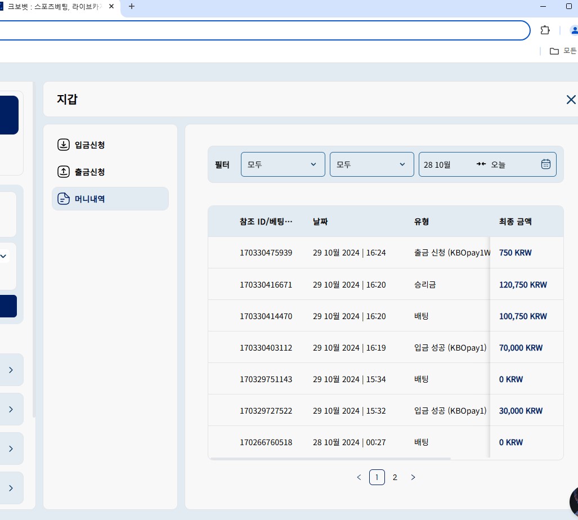Click date 29 10월 2024 | 15:32
Image resolution: width=578 pixels, height=520 pixels.
(x=349, y=411)
